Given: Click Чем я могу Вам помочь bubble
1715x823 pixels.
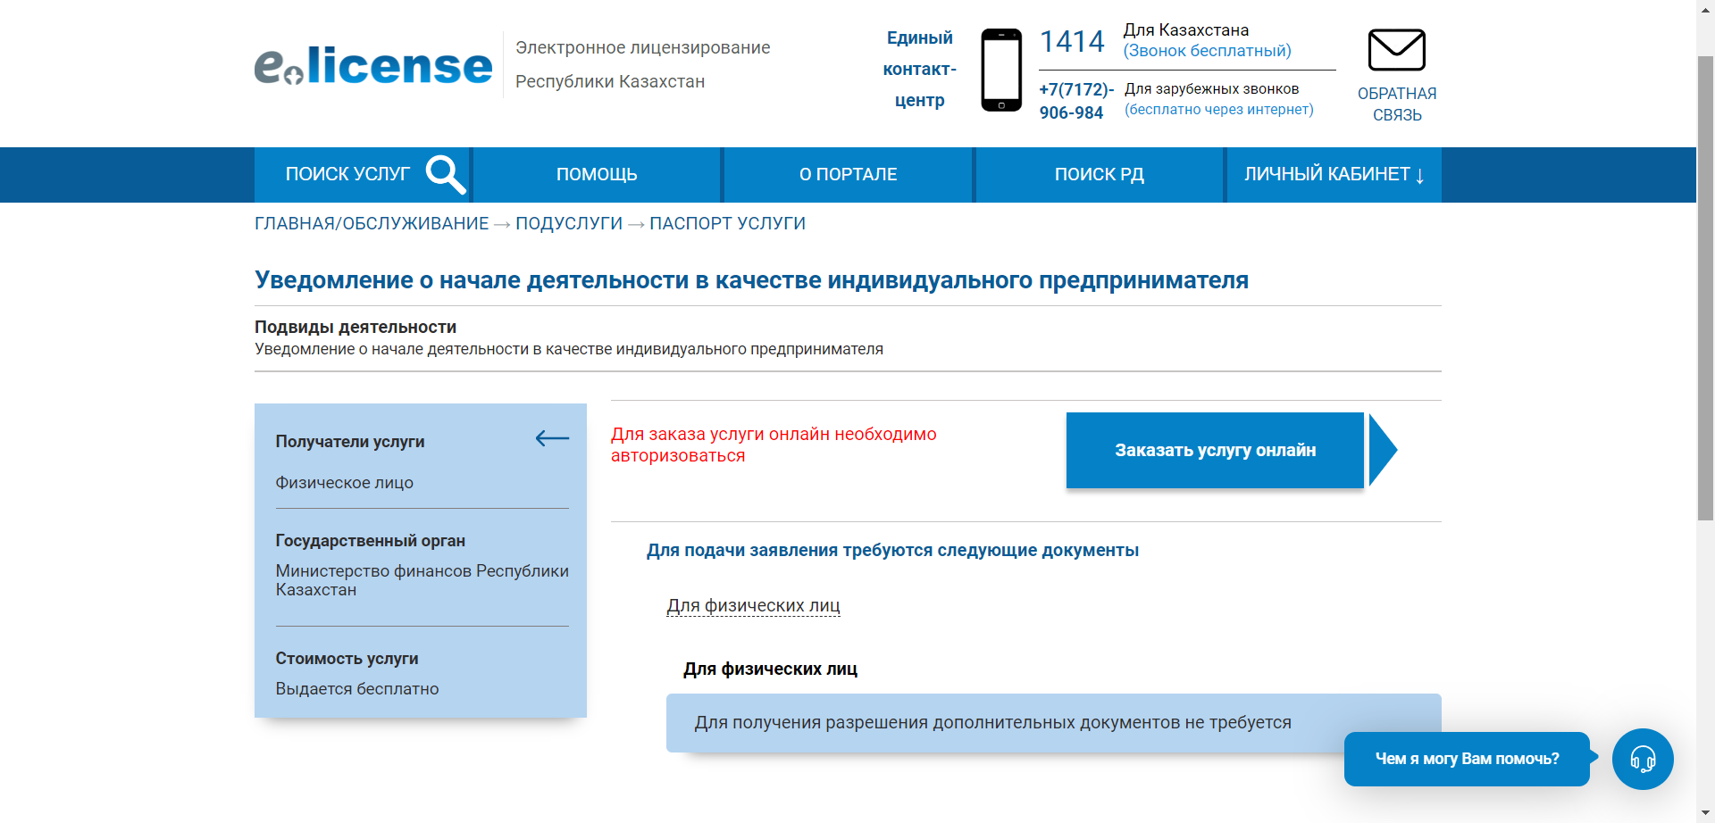Looking at the screenshot, I should coord(1467,759).
